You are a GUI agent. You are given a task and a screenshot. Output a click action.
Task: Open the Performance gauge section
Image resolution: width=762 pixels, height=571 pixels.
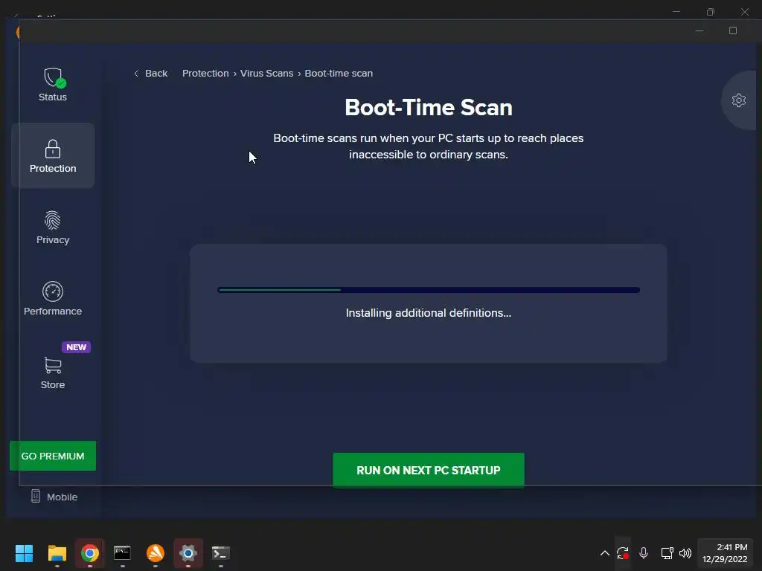point(53,298)
